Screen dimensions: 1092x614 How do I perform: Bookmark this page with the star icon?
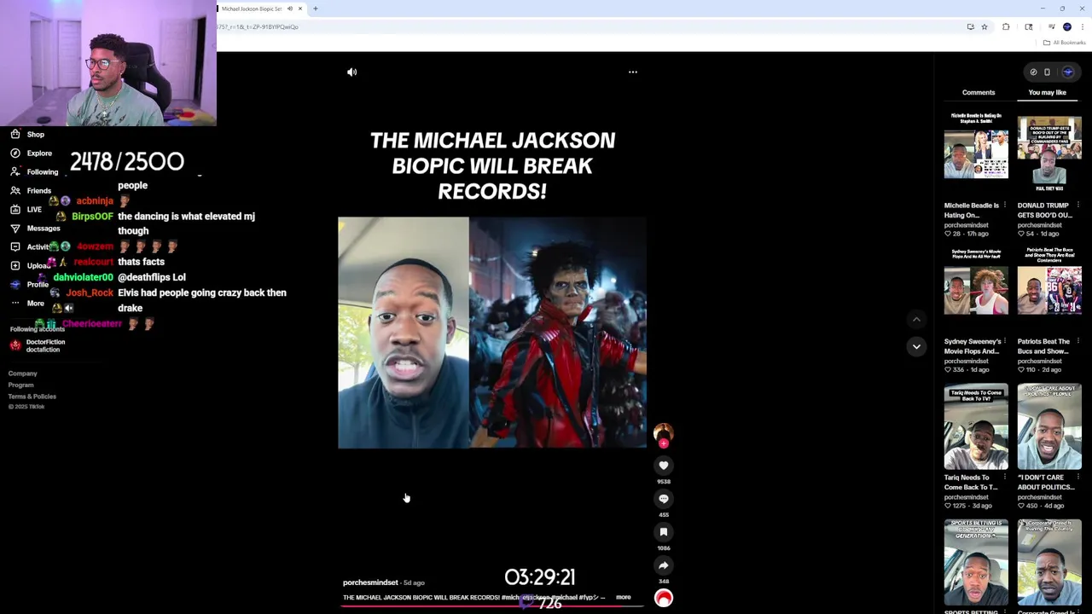tap(985, 26)
